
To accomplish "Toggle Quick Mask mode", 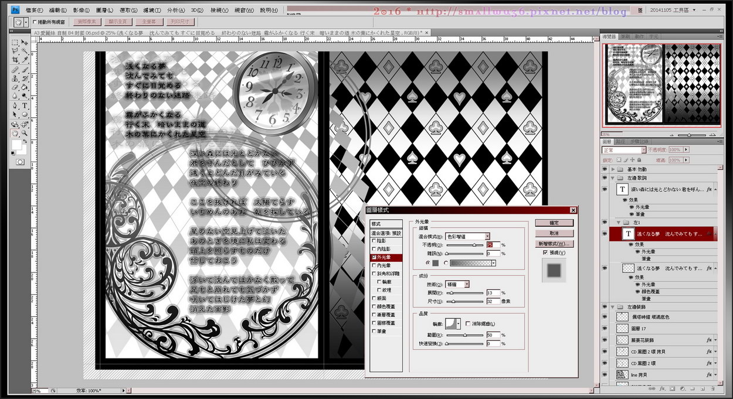I will coord(20,162).
